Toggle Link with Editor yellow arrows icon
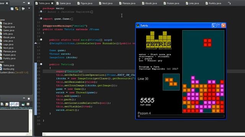Image resolution: width=245 pixels, height=137 pixels. [17, 9]
